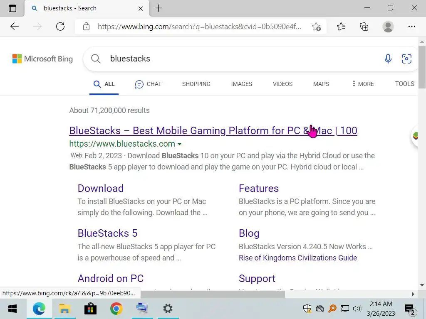Open the volume speaker tray icon
The image size is (426, 319).
pos(357,309)
